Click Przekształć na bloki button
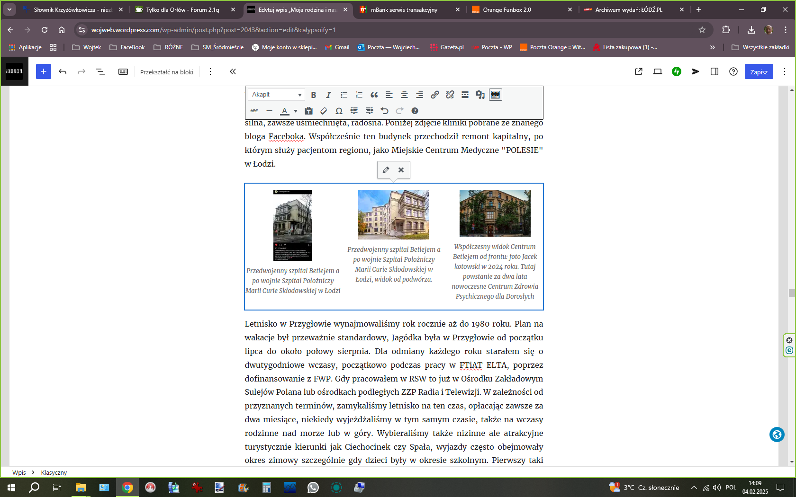The width and height of the screenshot is (796, 497). [167, 72]
